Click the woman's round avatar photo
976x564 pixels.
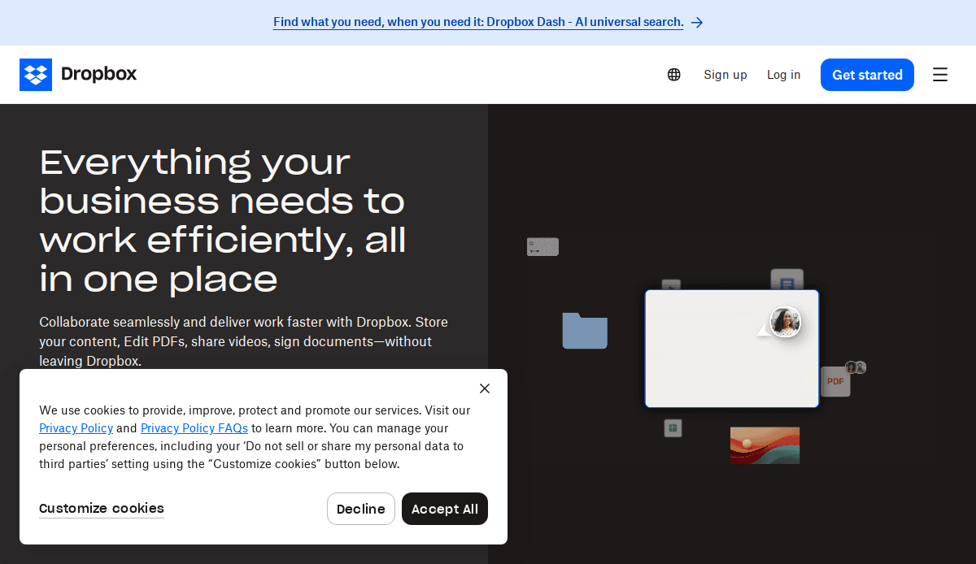pos(786,322)
